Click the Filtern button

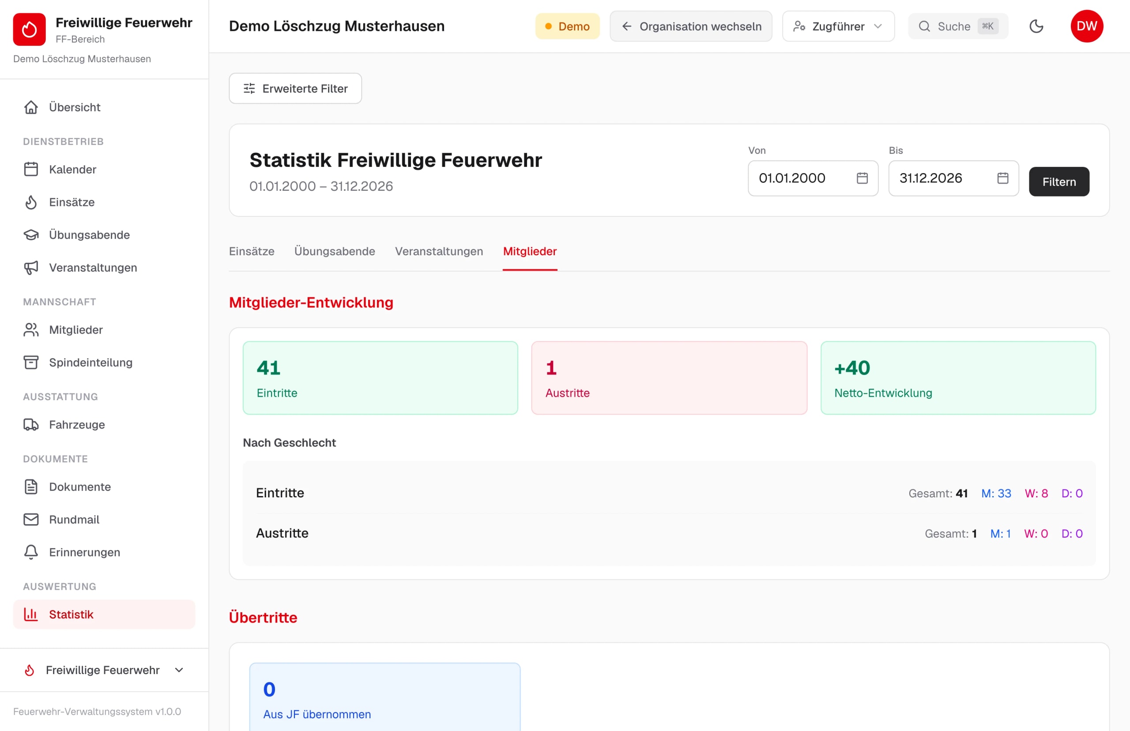(x=1059, y=182)
